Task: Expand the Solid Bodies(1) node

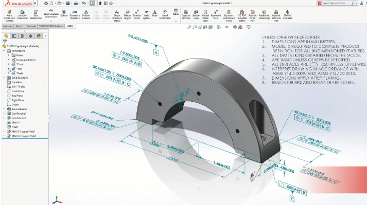Action: [4, 78]
